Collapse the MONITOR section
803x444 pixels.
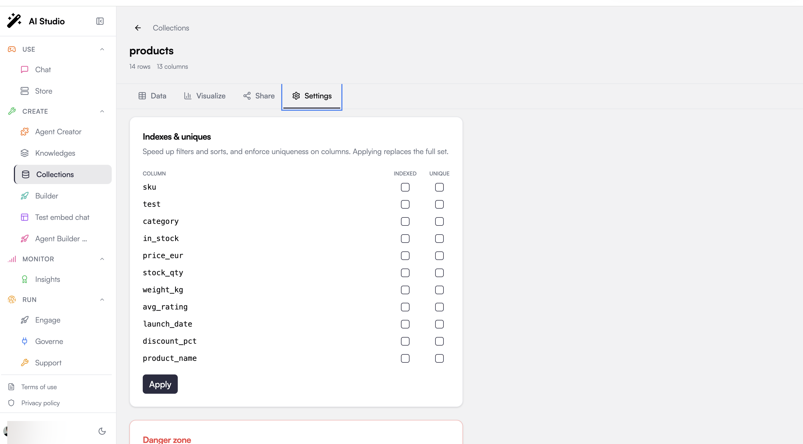tap(102, 259)
